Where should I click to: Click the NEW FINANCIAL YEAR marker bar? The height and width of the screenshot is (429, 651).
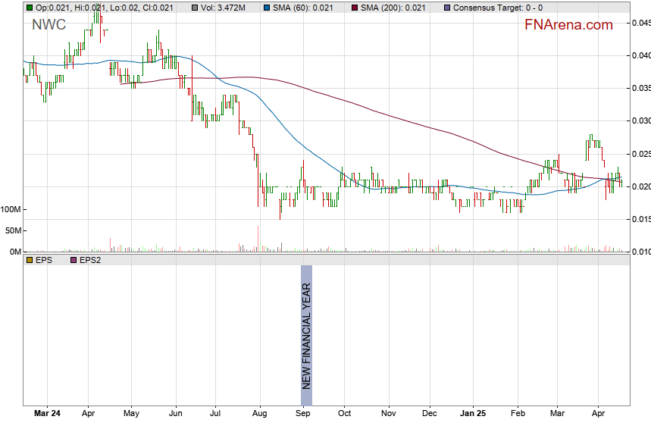point(306,335)
